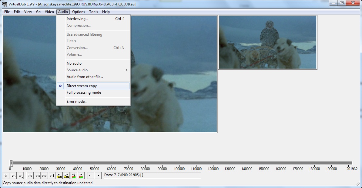362x188 pixels.
Task: Go to the previous key frame
Action: click(x=59, y=176)
